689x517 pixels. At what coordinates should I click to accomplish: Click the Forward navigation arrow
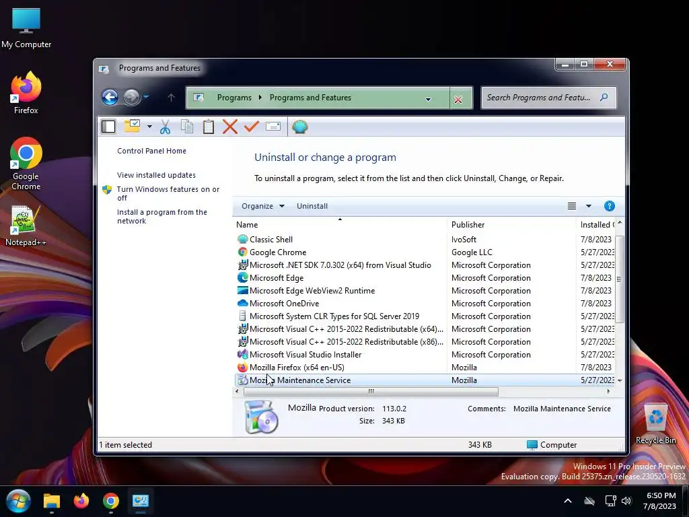131,97
